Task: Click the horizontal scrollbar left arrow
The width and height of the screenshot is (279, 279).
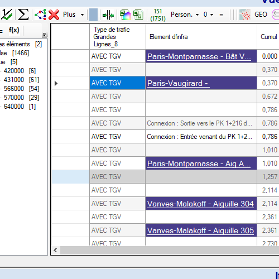Action: [55, 250]
